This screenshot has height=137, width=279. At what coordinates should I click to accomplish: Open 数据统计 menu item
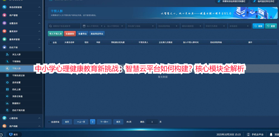point(21,103)
